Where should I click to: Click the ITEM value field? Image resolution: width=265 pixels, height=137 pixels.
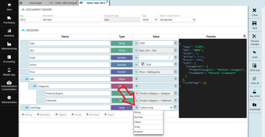point(156,43)
